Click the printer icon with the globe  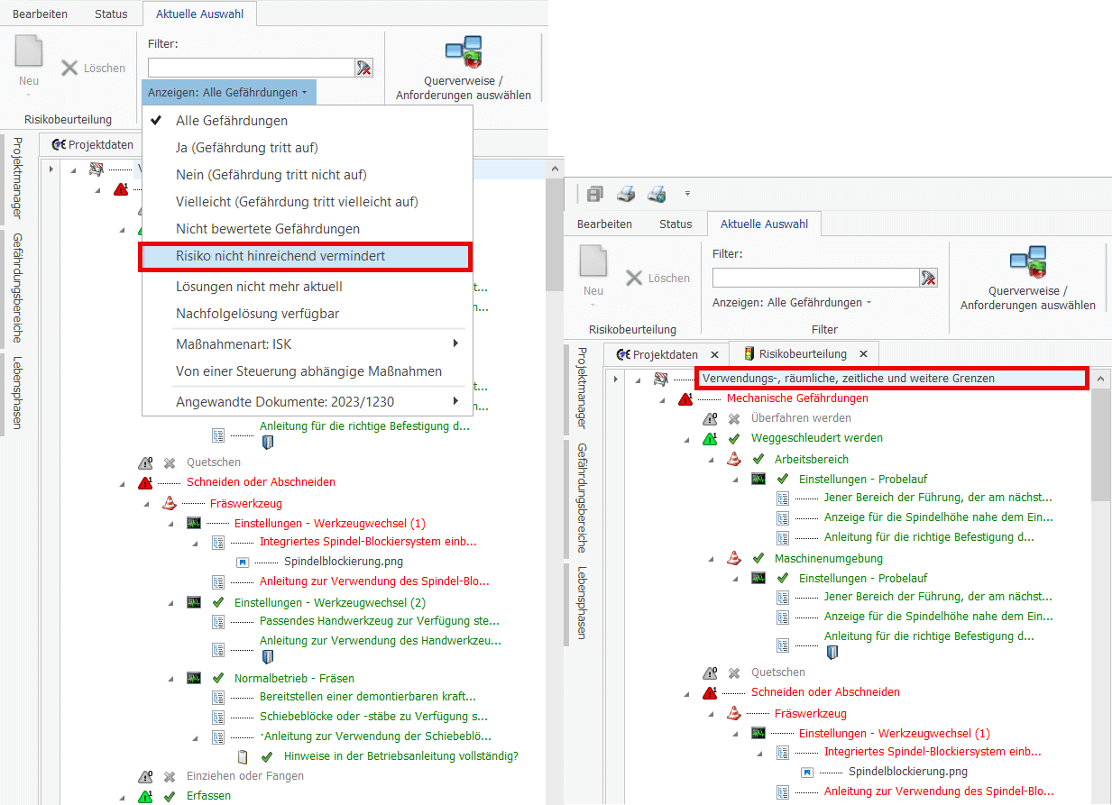click(x=656, y=194)
